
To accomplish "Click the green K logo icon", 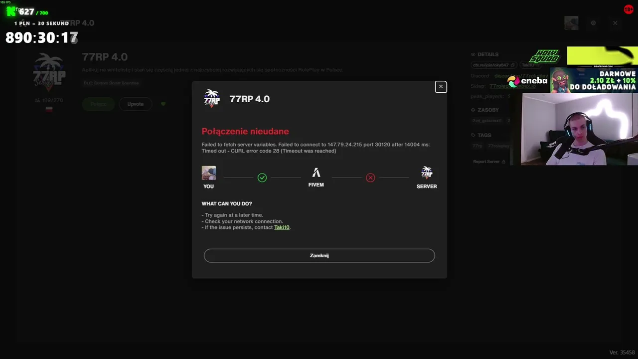I will point(11,11).
